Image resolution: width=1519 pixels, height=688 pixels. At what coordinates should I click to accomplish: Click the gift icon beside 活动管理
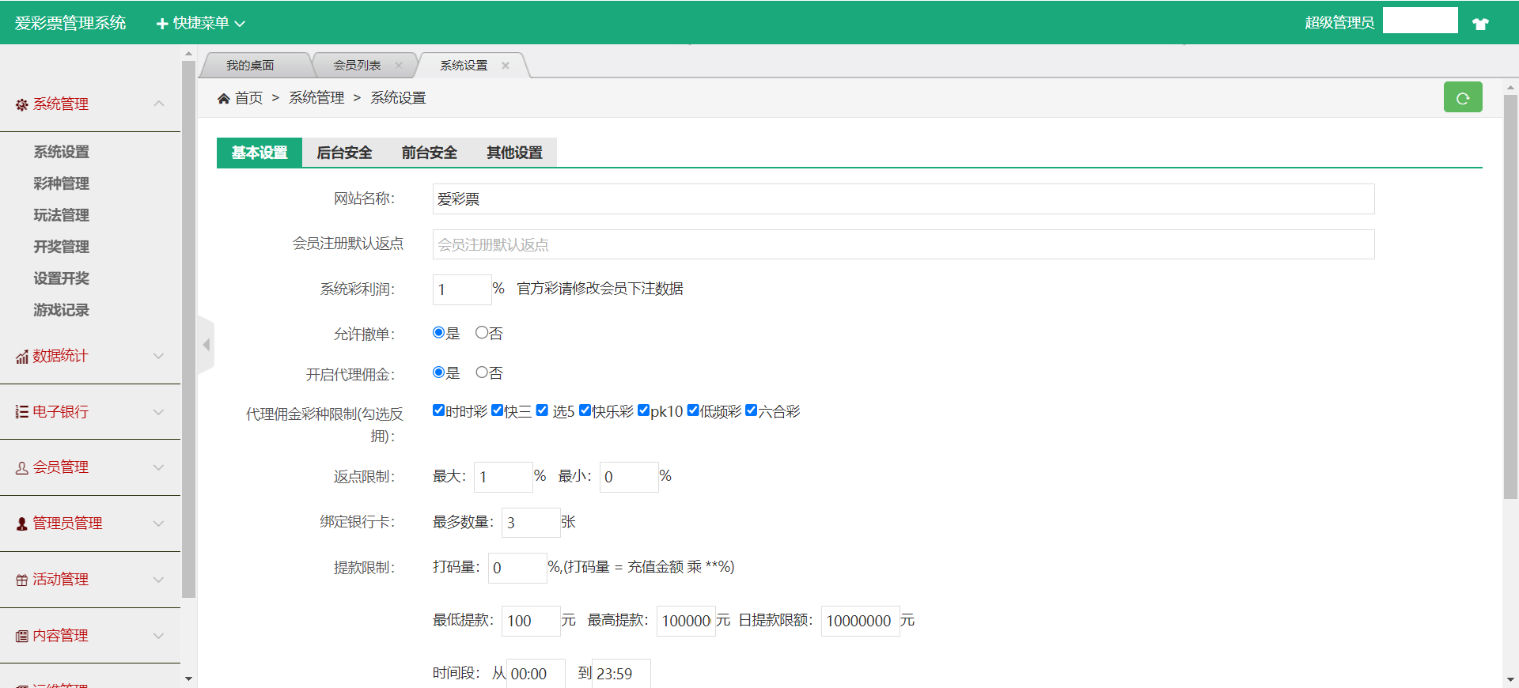click(x=22, y=580)
